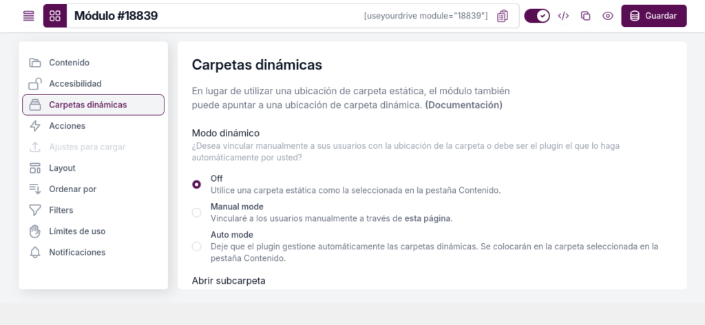Screen dimensions: 705x325
Task: Click the Contenido folder icon
Action: tap(35, 63)
